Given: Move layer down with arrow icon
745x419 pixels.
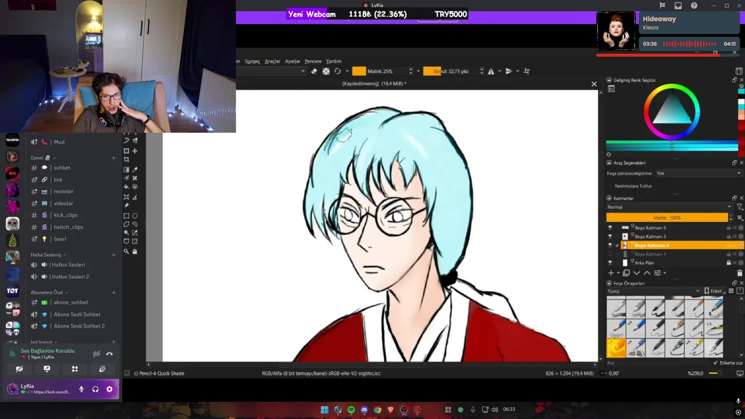Looking at the screenshot, I should pos(636,273).
